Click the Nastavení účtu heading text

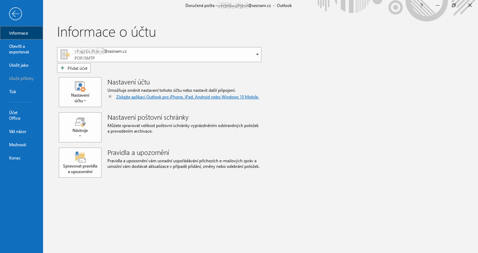click(128, 82)
